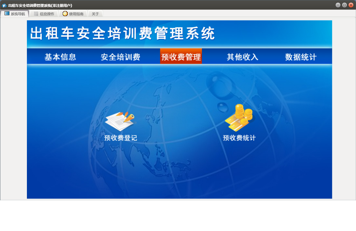Screen dimensions: 356x231
Task: Open the 其他收入 navigation menu
Action: [x=243, y=57]
